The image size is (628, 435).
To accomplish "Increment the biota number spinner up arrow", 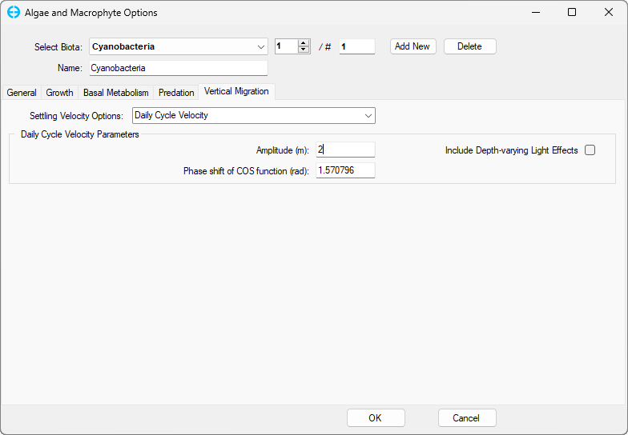I will (304, 43).
